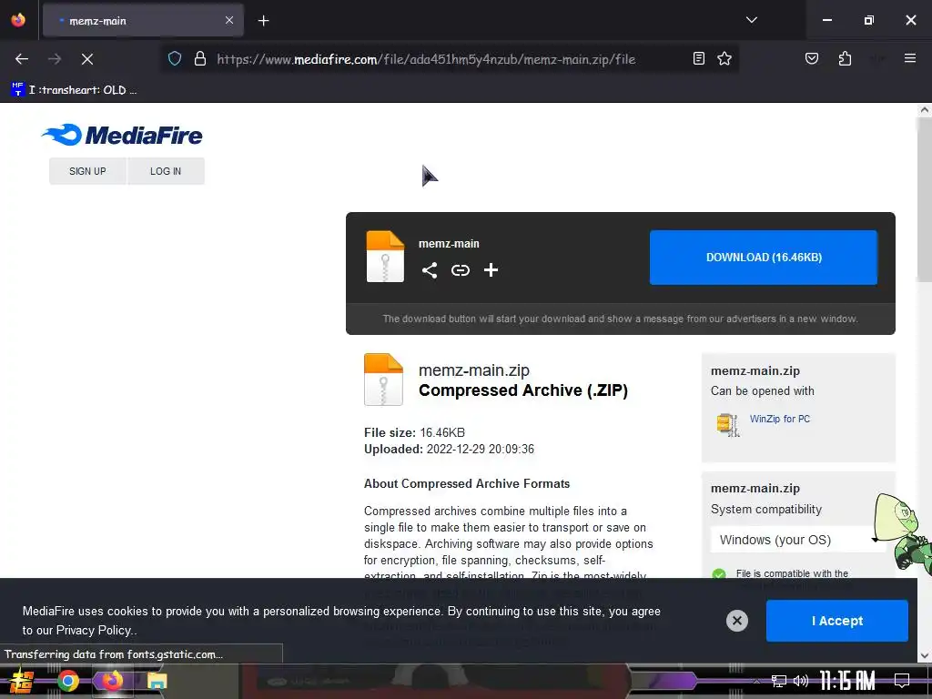This screenshot has height=699, width=932.
Task: Click the green compatibility checkmark icon
Action: (x=719, y=574)
